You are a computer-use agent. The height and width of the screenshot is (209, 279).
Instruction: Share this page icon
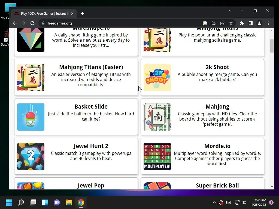[222, 23]
